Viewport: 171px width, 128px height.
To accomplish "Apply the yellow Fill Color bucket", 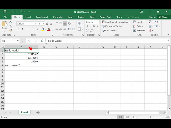I will click(42, 29).
